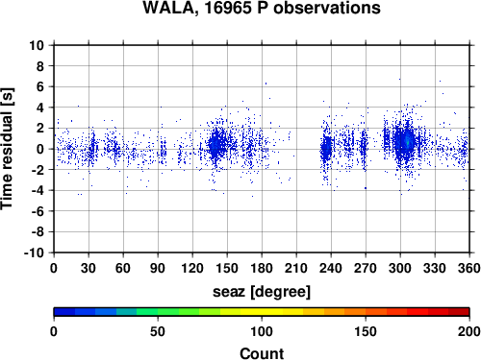This screenshot has height=360, width=481.
Task: Select the orange segment near 150 on colorbar
Action: (366, 312)
